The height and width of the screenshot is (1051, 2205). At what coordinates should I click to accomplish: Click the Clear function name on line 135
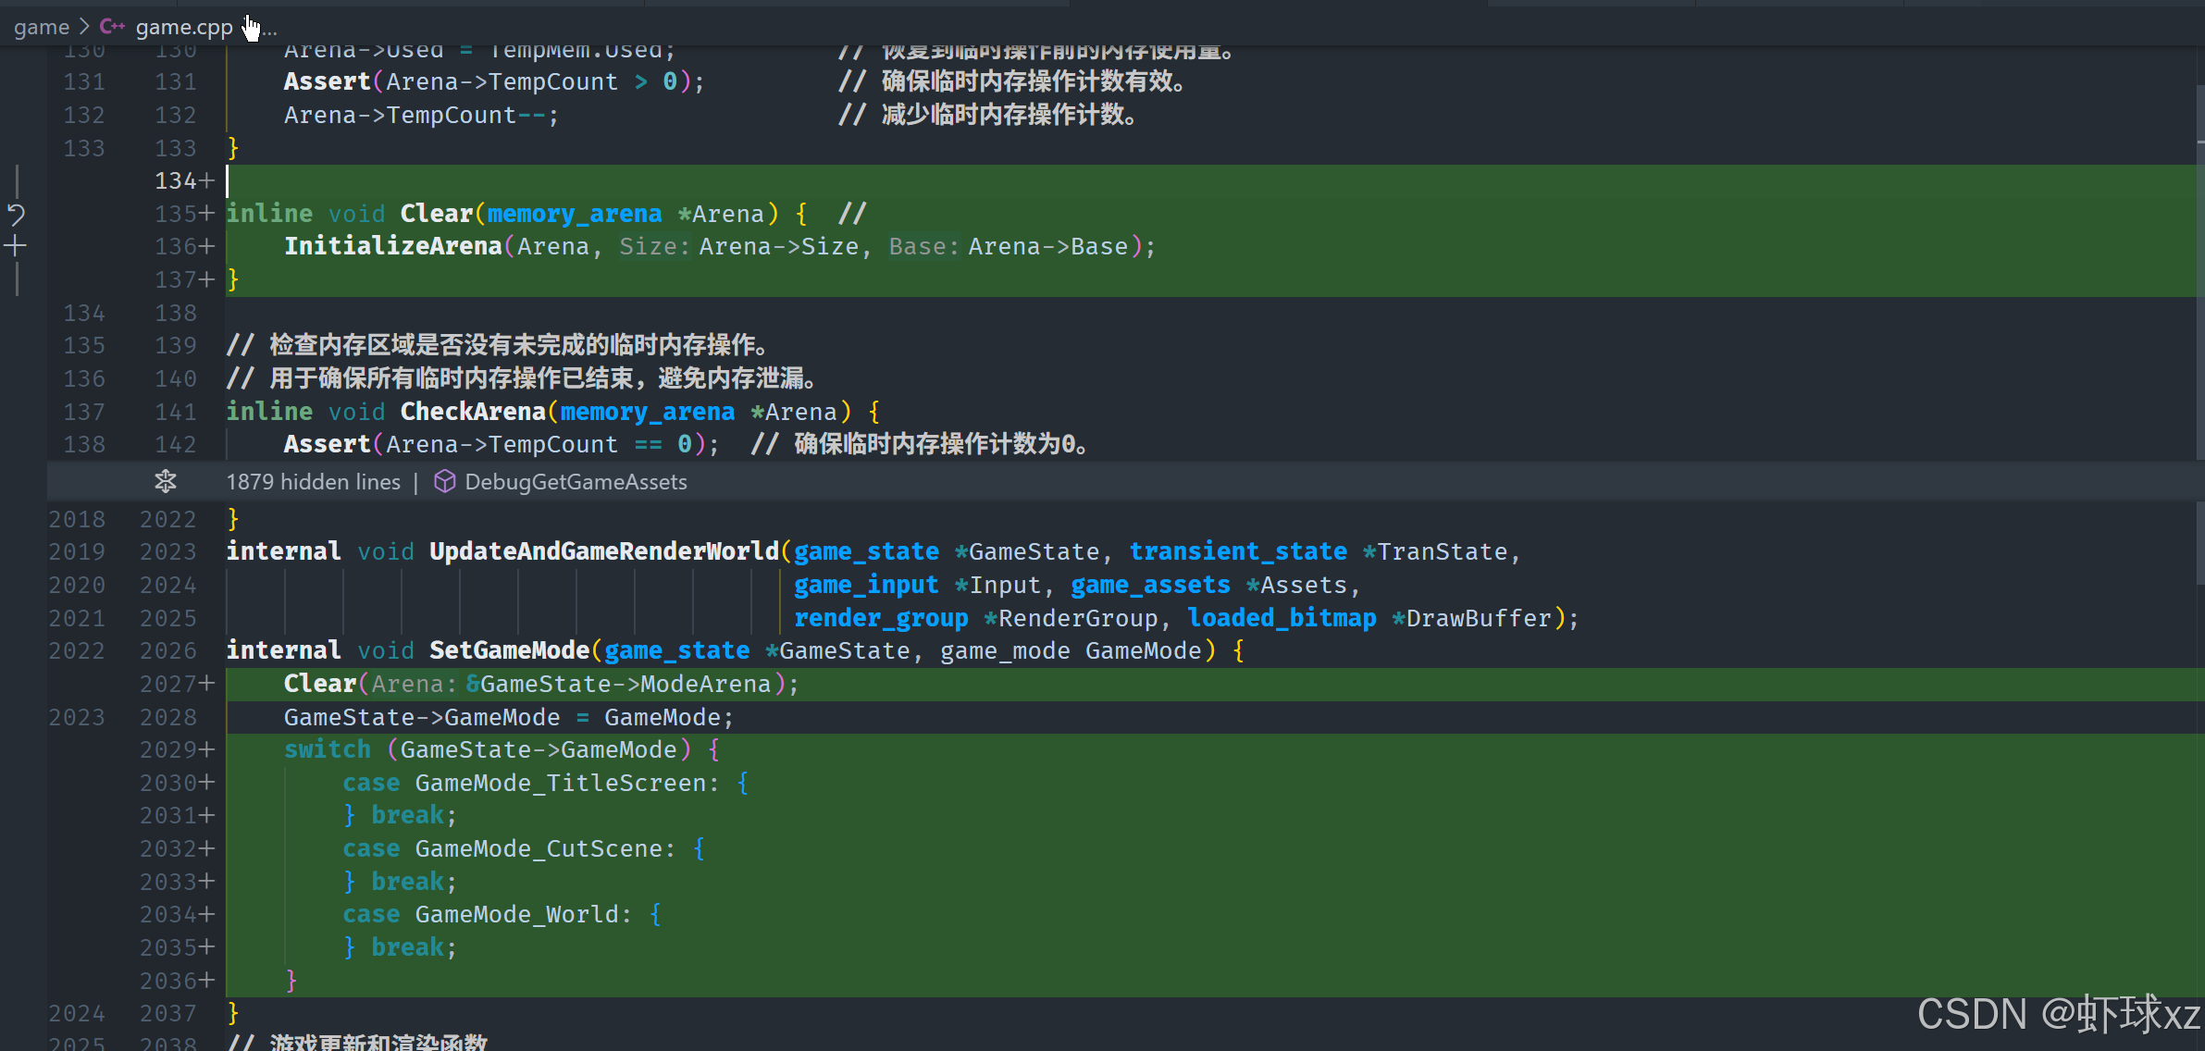pos(436,214)
